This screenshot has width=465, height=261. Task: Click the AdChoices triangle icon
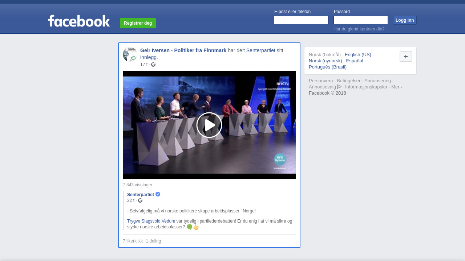(x=339, y=87)
